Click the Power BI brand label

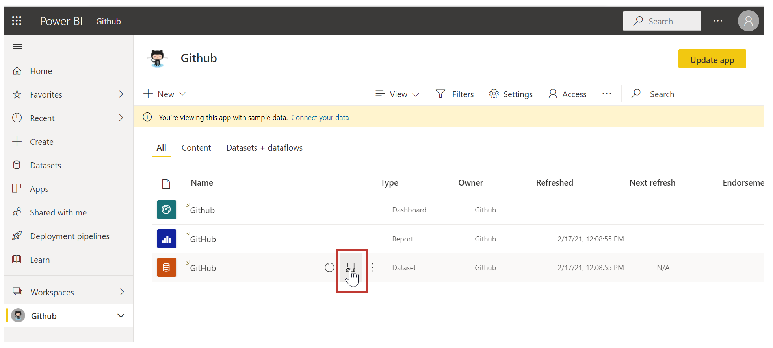point(61,21)
